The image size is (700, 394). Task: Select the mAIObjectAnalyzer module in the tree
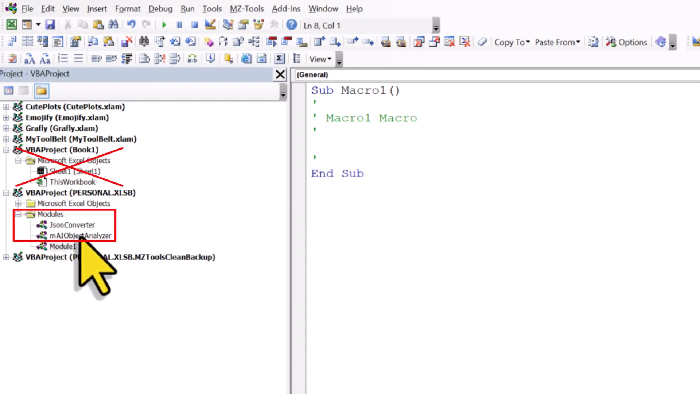(x=81, y=235)
